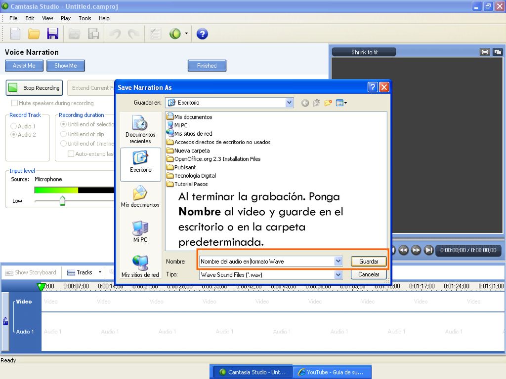Click the Show Me button
Viewport: 506px width, 379px height.
(66, 66)
